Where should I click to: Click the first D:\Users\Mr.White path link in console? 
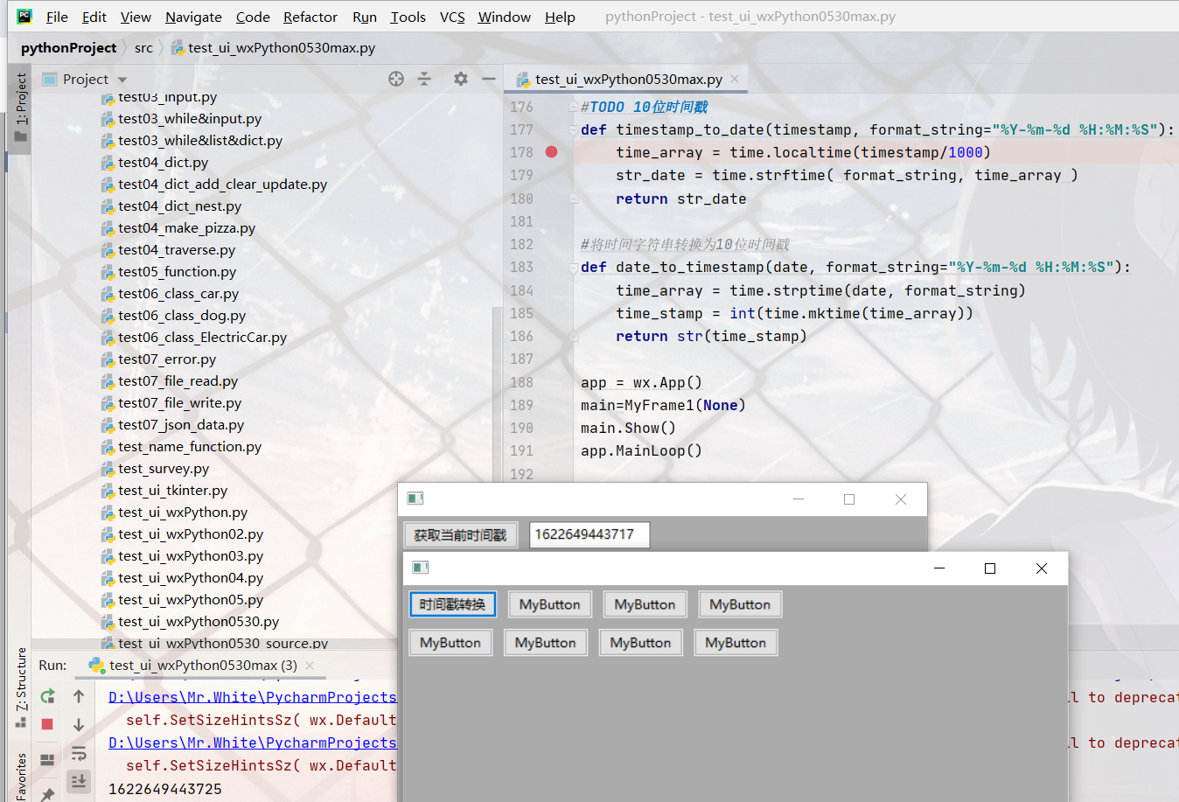(x=253, y=697)
